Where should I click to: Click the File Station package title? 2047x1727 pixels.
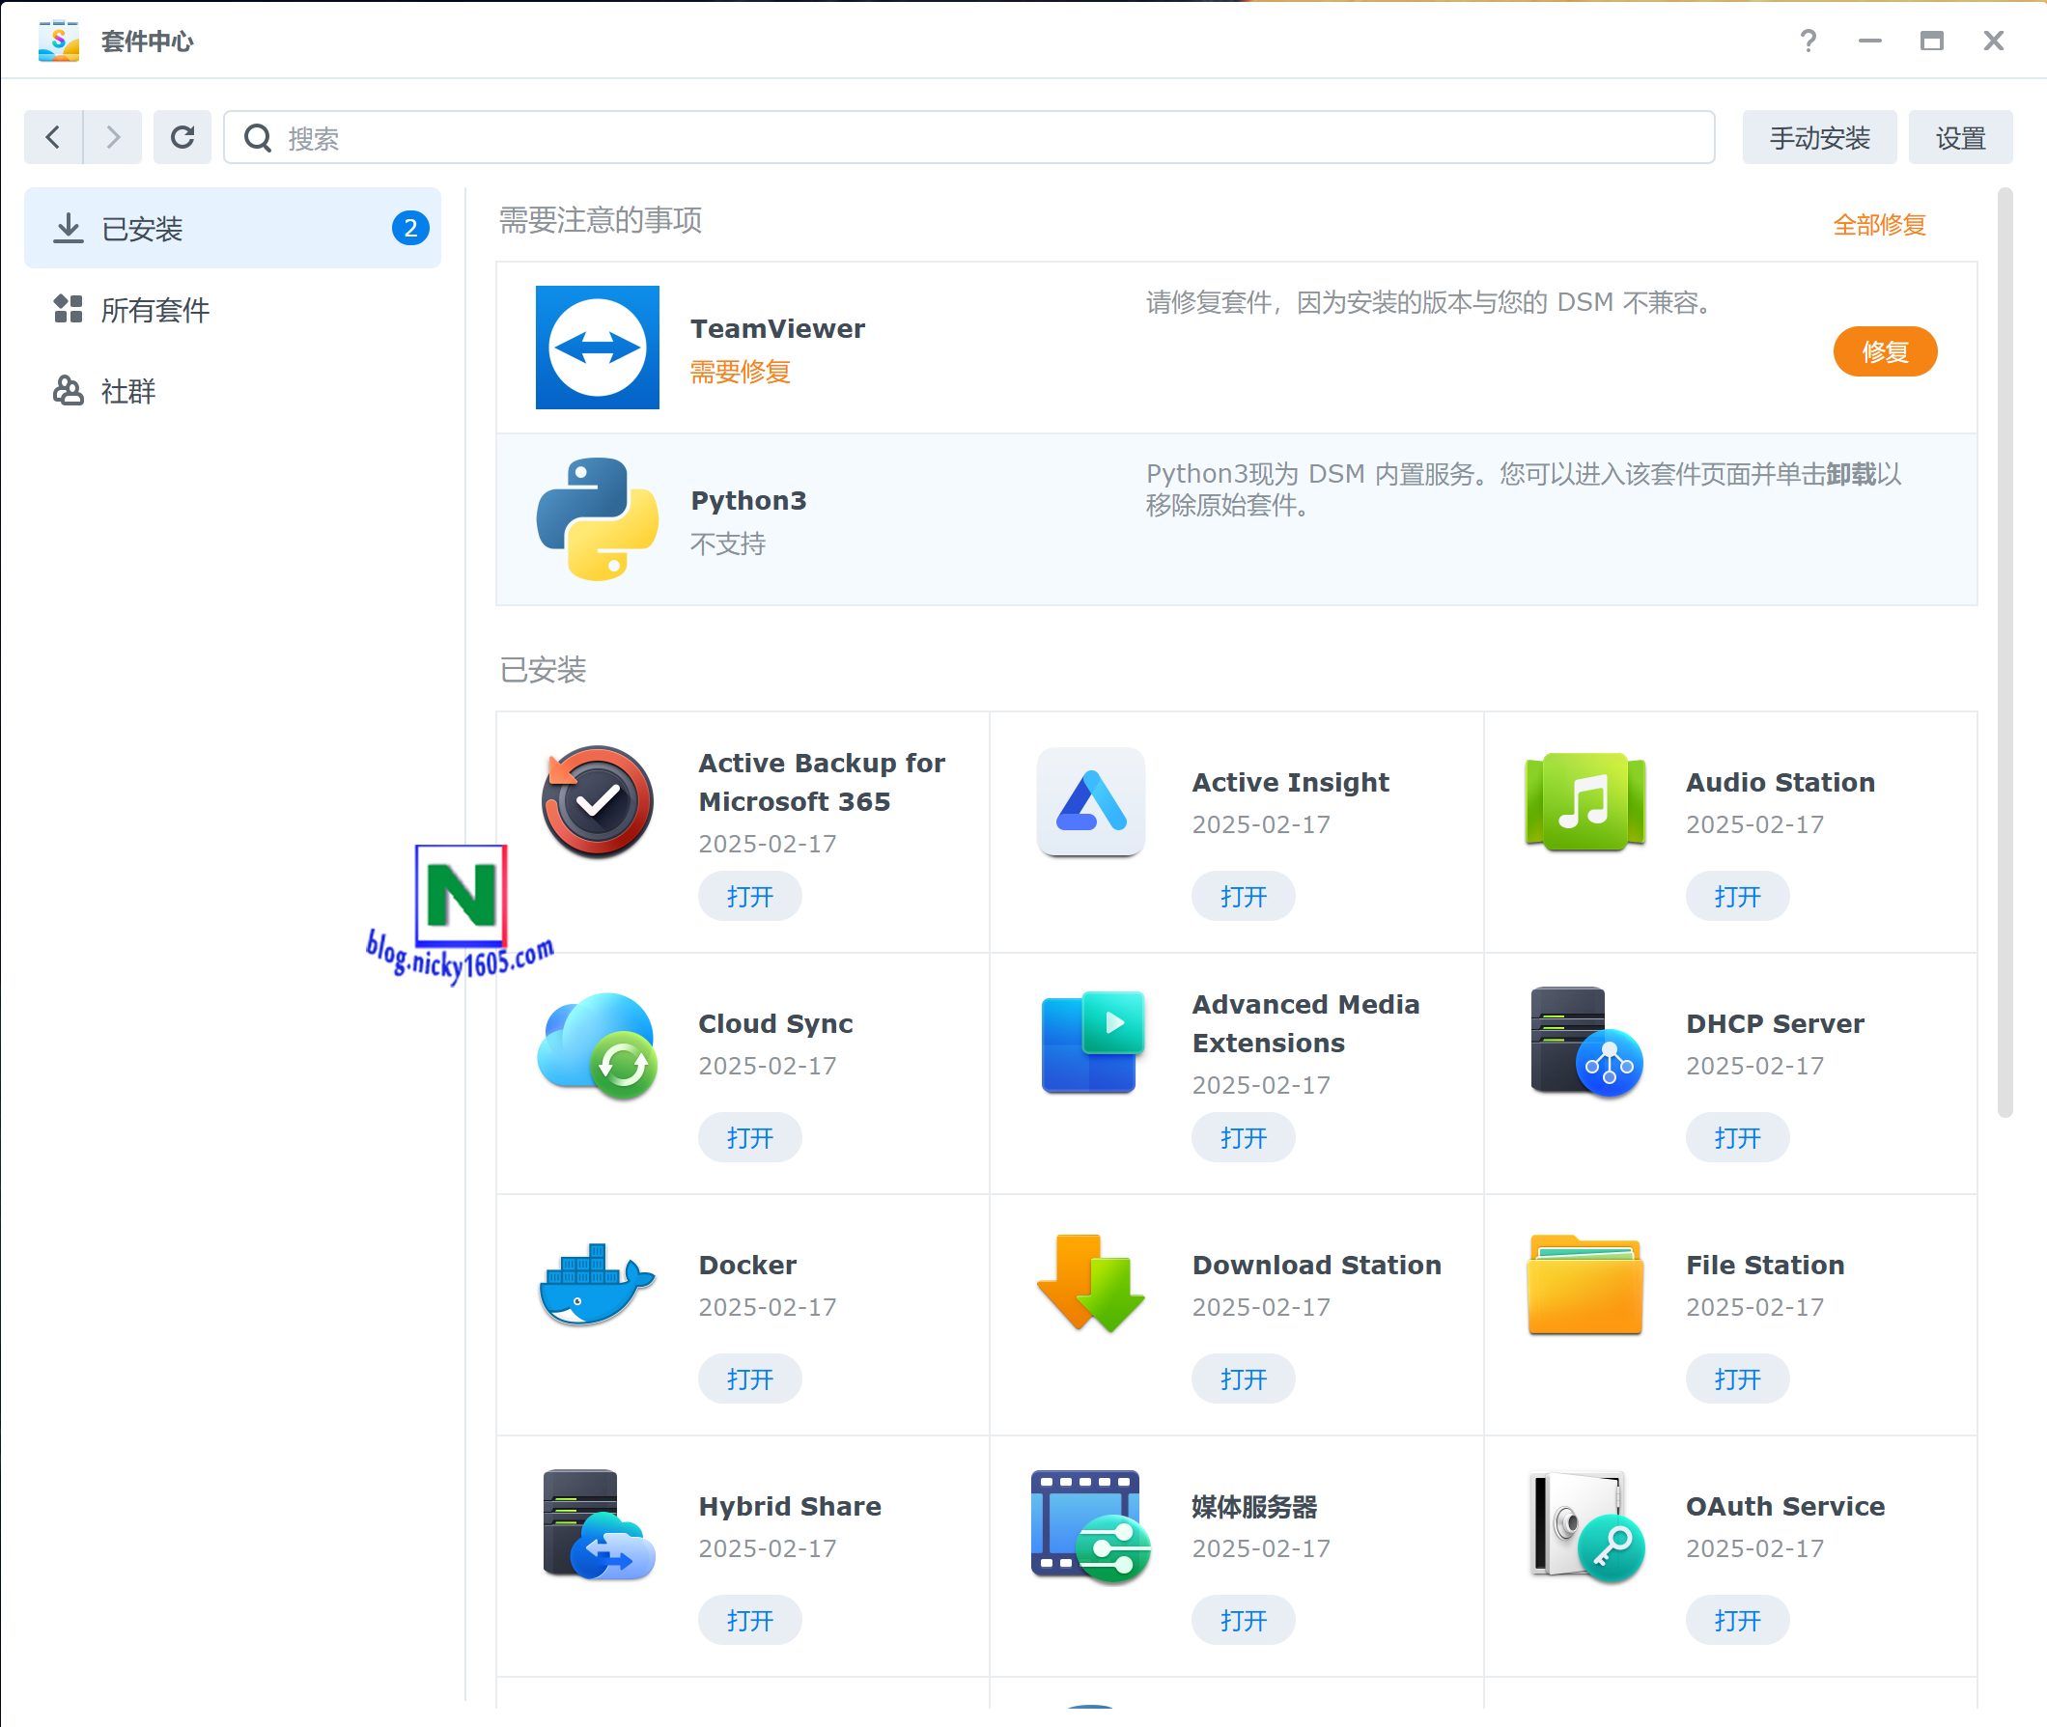click(1765, 1265)
